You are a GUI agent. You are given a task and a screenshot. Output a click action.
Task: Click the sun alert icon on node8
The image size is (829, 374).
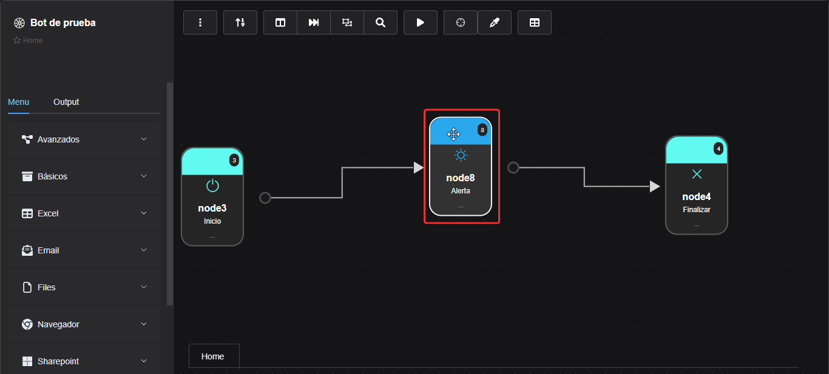pos(461,156)
